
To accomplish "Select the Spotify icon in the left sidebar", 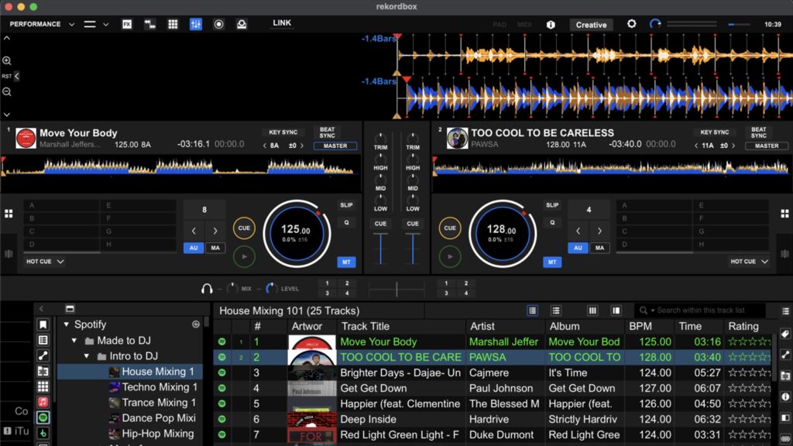I will point(43,417).
